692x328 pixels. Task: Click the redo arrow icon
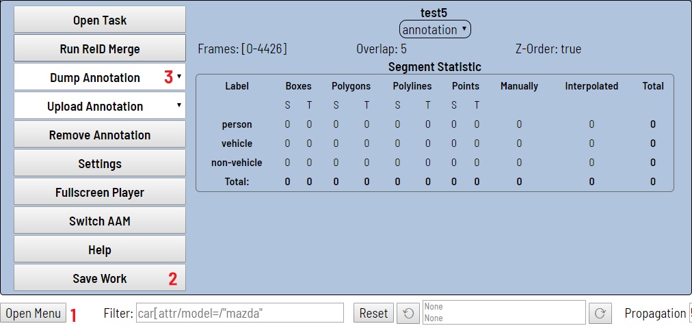600,313
